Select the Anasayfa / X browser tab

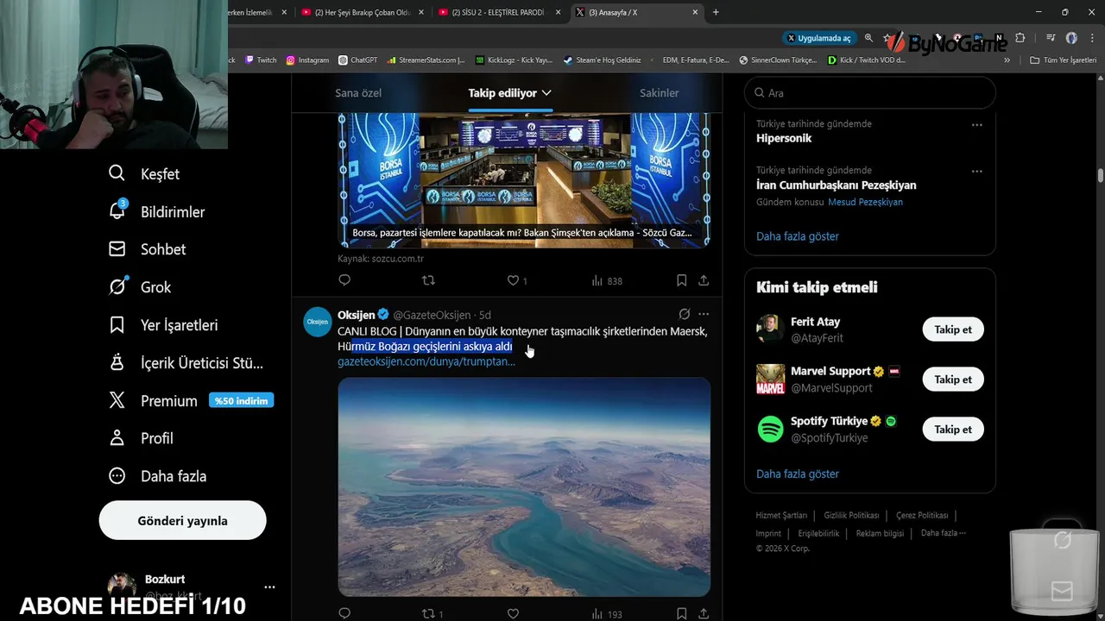tap(635, 12)
